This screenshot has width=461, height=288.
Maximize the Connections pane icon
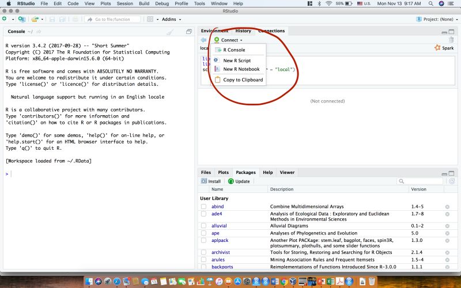pos(451,32)
